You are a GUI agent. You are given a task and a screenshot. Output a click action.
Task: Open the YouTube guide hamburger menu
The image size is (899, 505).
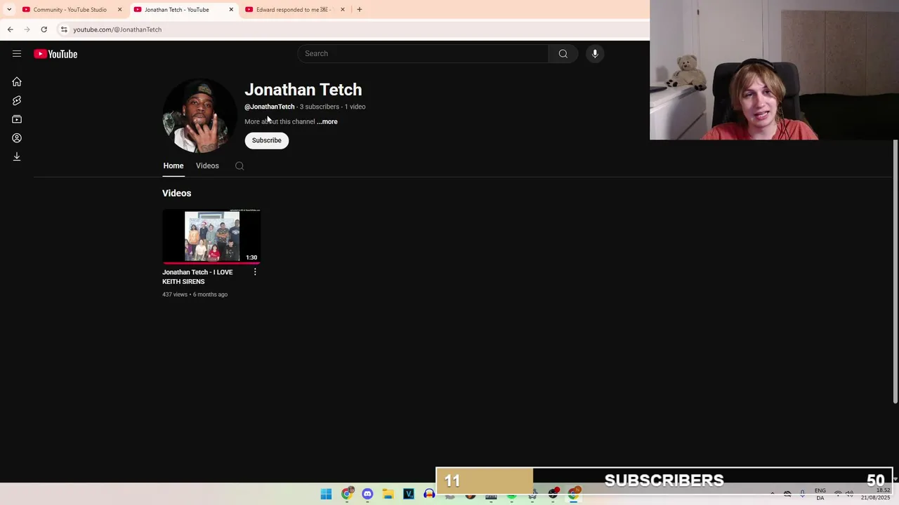pyautogui.click(x=17, y=54)
